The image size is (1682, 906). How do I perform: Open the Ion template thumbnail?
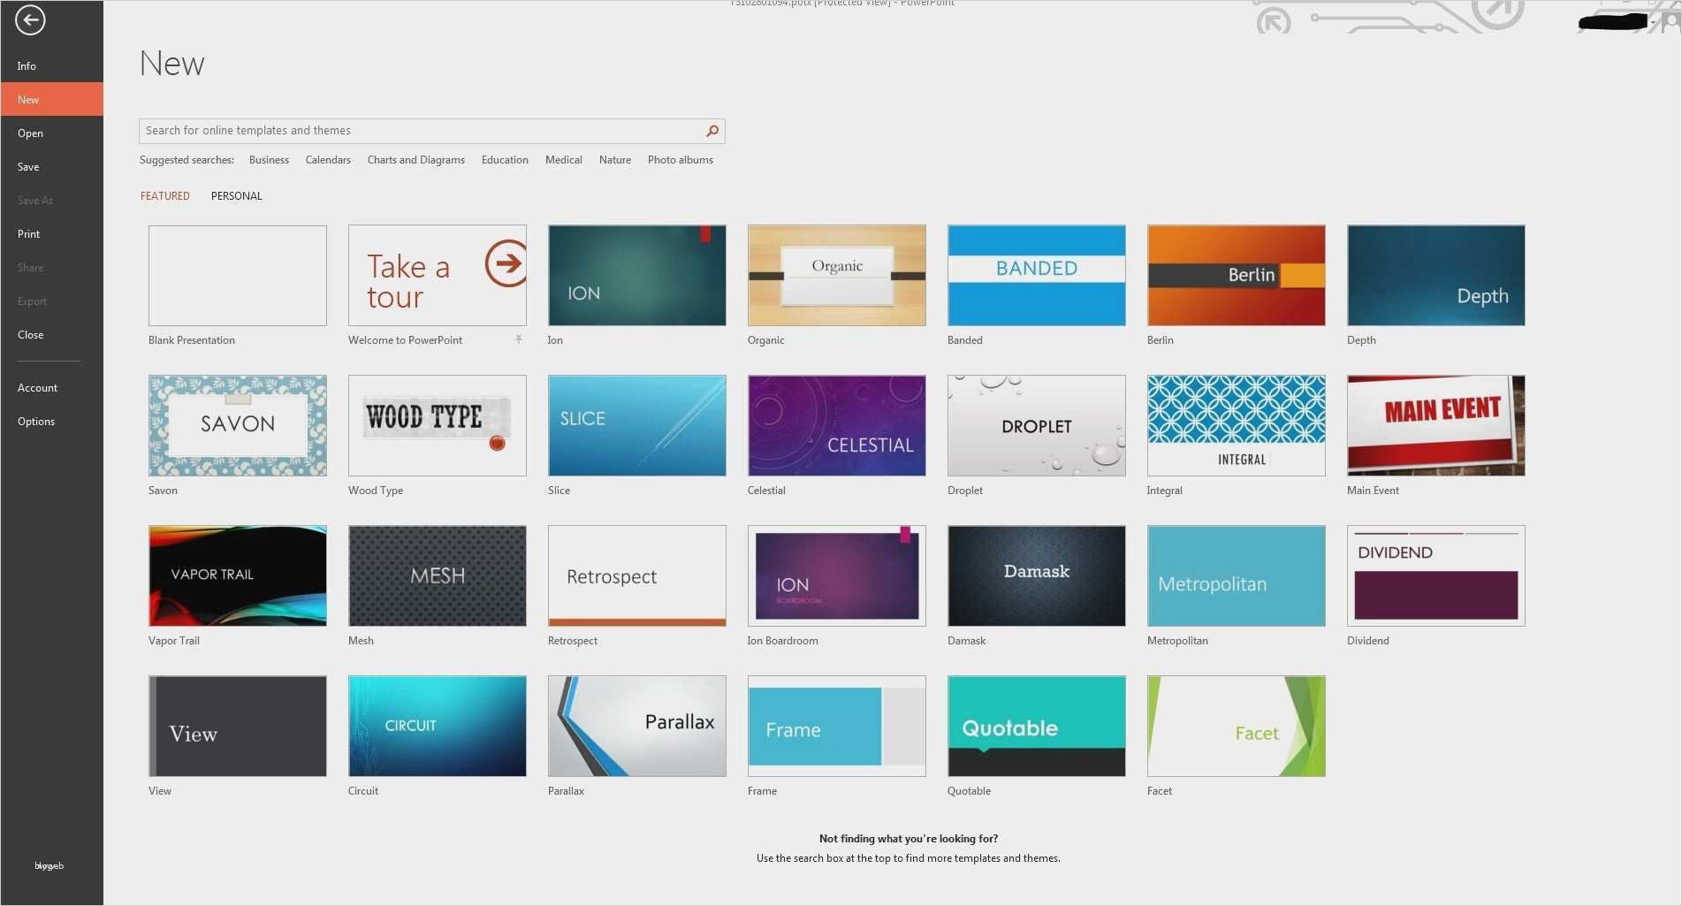(636, 275)
